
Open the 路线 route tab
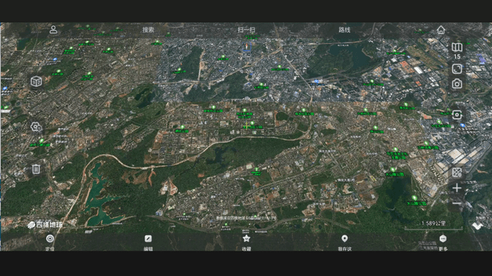344,30
